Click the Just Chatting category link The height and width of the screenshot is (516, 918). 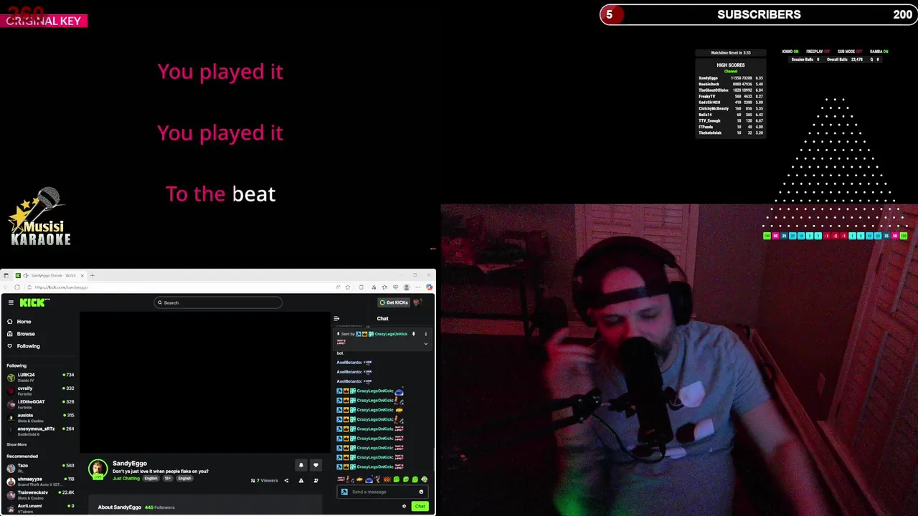(126, 479)
